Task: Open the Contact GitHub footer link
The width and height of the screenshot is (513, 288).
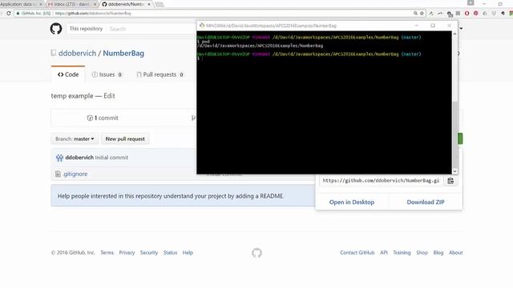Action: [x=357, y=253]
